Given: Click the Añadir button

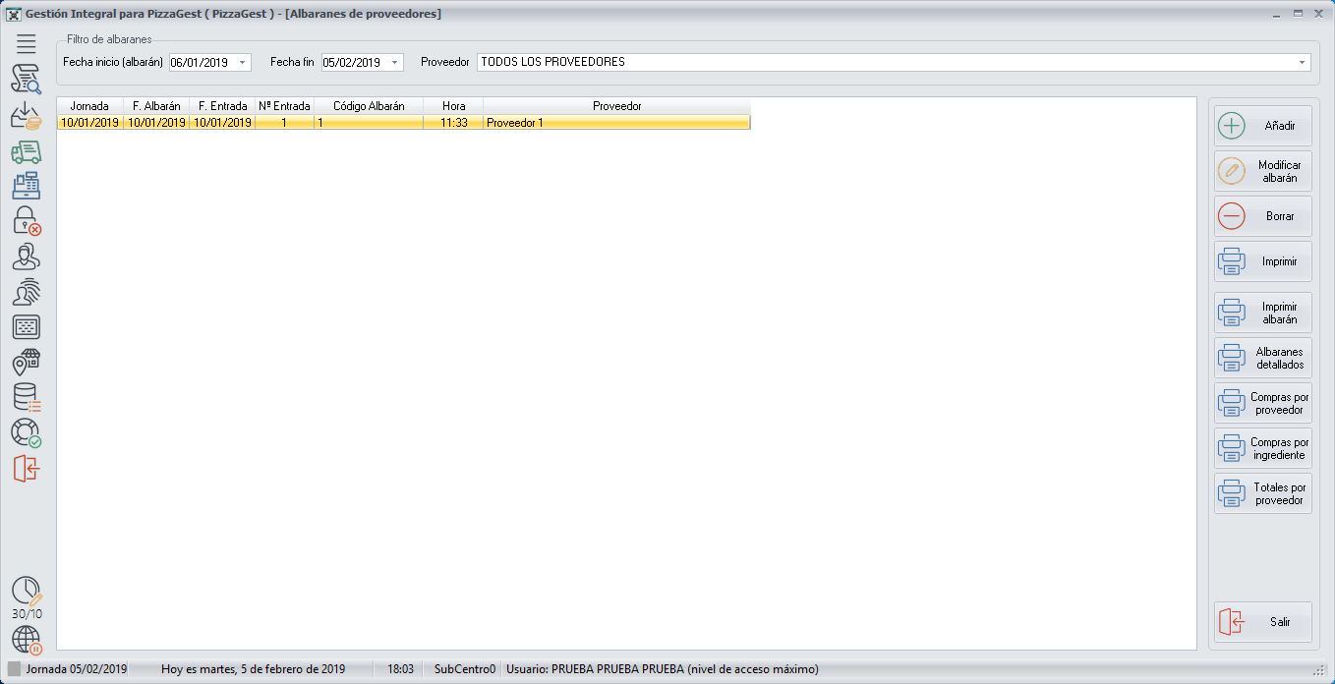Looking at the screenshot, I should (1263, 126).
